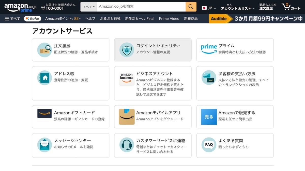Expand the Amazonポイント dropdown
Viewport: 305px width, 171px height.
[x=63, y=18]
